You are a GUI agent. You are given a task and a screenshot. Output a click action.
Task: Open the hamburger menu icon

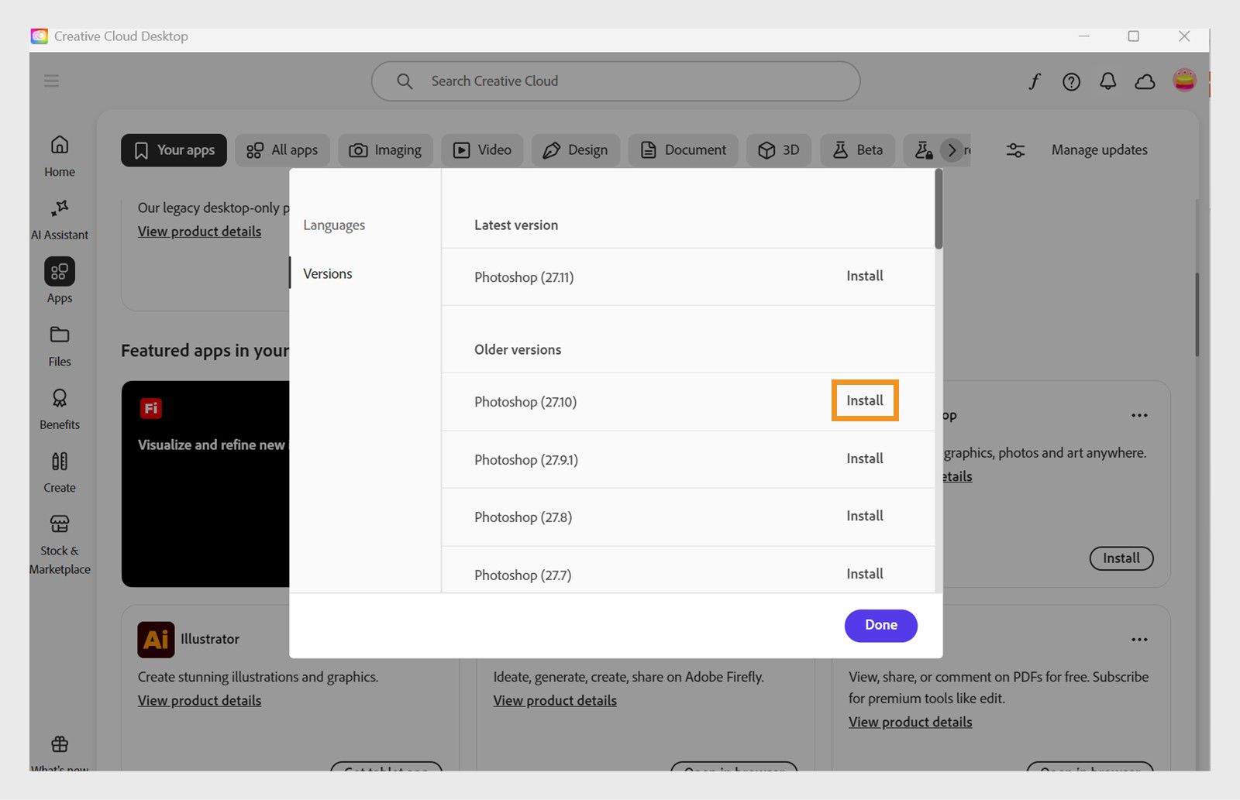tap(51, 81)
